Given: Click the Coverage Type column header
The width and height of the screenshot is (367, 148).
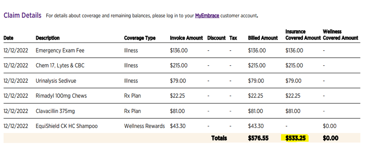Looking at the screenshot, I should (x=140, y=38).
